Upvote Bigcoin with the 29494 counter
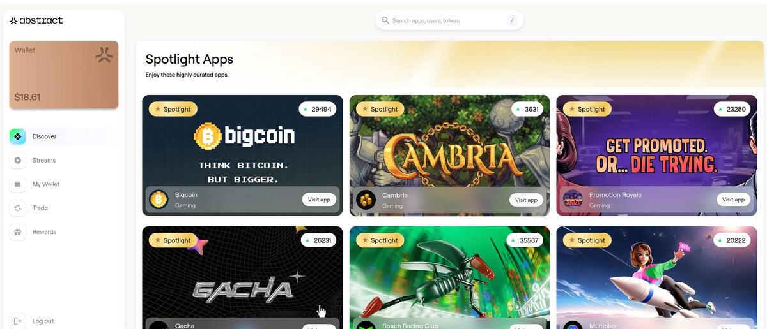The width and height of the screenshot is (767, 329). (318, 109)
